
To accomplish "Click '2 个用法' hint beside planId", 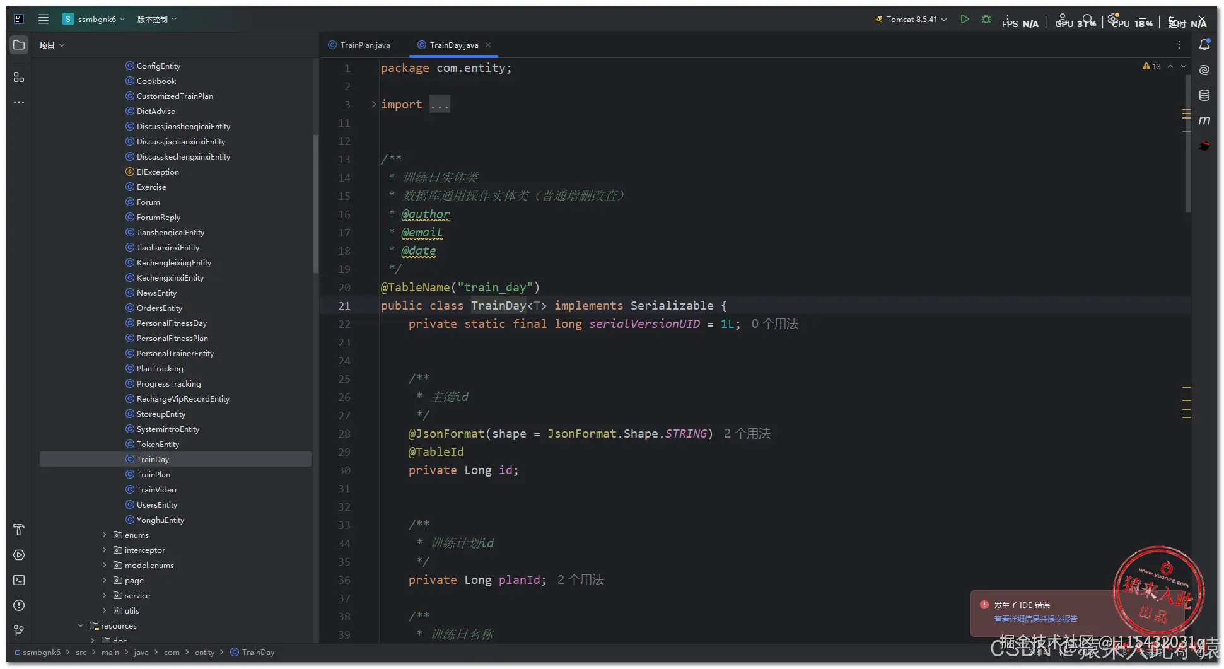I will (x=580, y=579).
